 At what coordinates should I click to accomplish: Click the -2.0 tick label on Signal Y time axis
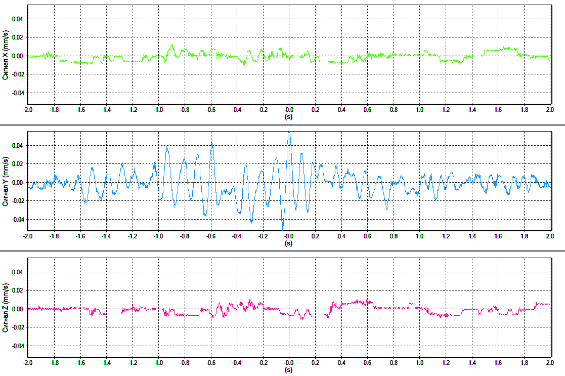pos(28,236)
